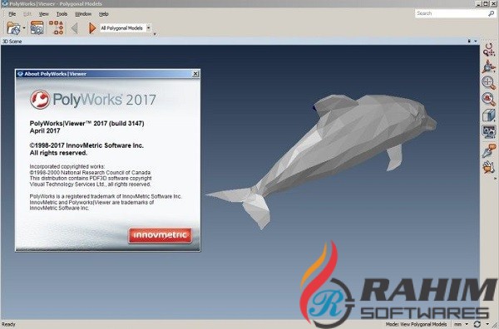Click the gear options toolbar icon
Viewport: 499px width, 329px height.
click(37, 28)
